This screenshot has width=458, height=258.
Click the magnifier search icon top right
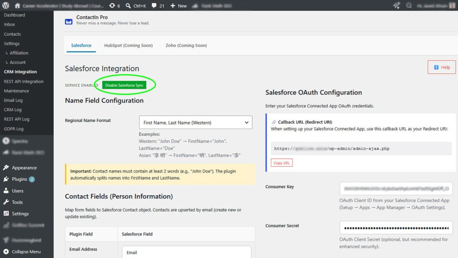(409, 5)
